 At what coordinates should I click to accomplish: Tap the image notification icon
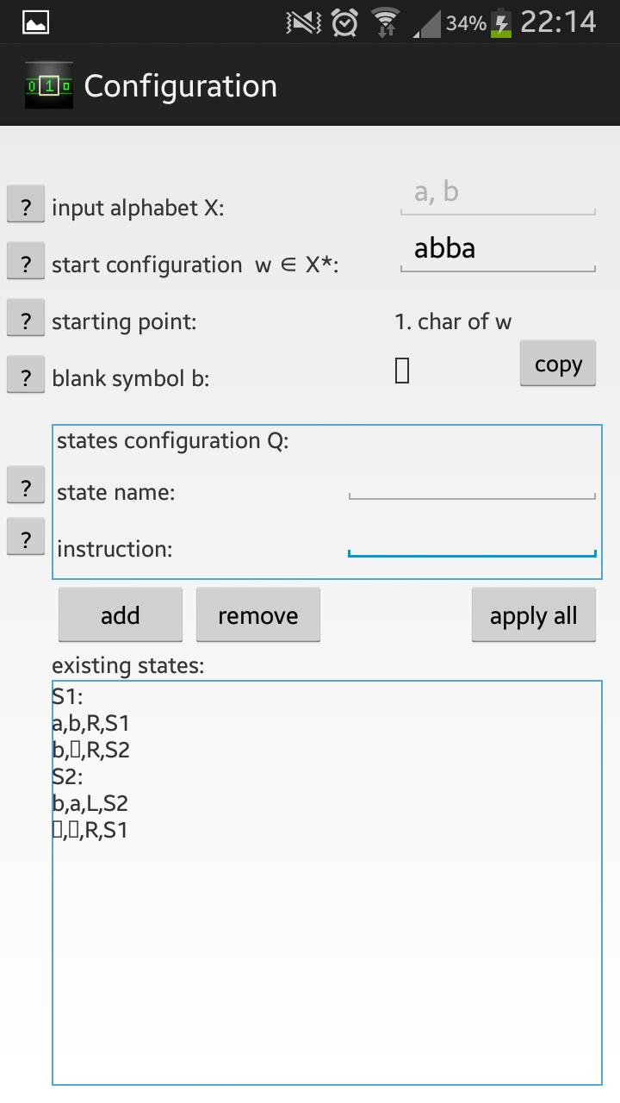[x=35, y=22]
